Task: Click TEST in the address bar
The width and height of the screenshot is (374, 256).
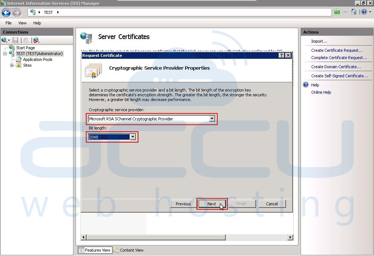Action: [x=49, y=12]
